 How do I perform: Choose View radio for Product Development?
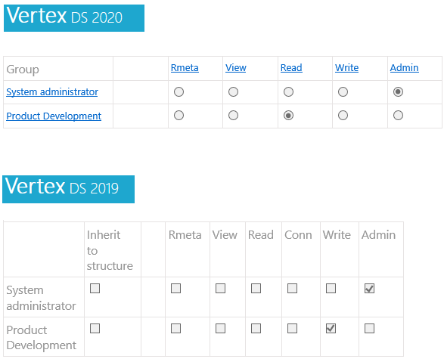coord(233,116)
